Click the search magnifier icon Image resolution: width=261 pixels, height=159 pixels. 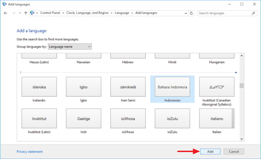253,13
